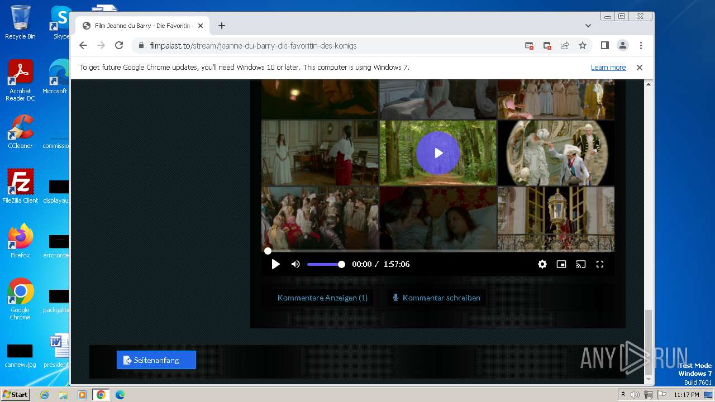Screen dimensions: 715x402
Task: Click second blocked content indicator icon
Action: coord(547,46)
